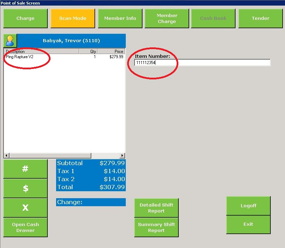Screen dimensions: 285x248
Task: Focus the Item Number input field
Action: pyautogui.click(x=202, y=63)
